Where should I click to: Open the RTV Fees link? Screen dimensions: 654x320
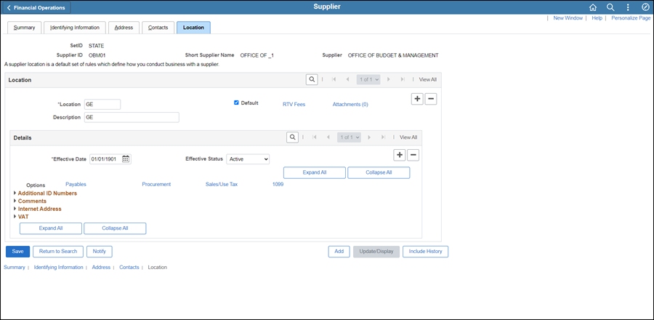click(x=294, y=104)
